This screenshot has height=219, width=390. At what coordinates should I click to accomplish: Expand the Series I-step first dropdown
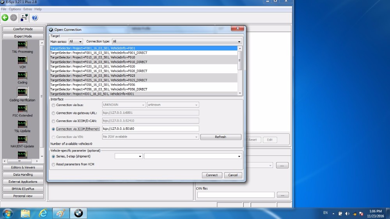128,156
